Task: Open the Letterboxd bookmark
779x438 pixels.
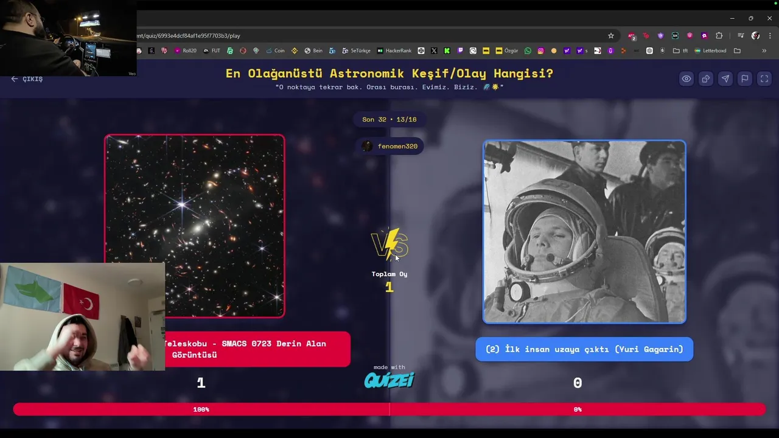Action: point(710,50)
